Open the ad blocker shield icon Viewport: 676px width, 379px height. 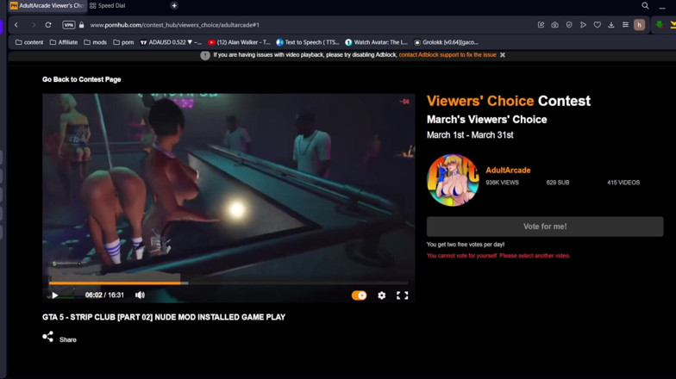coord(569,25)
